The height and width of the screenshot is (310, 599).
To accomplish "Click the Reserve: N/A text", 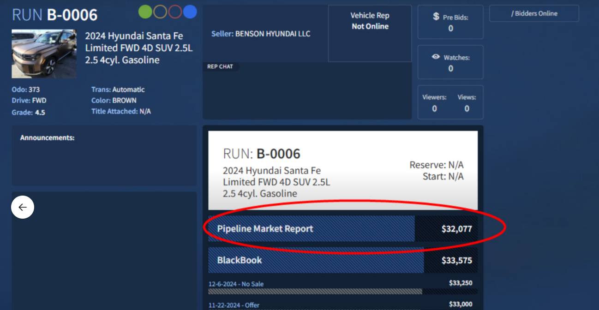I will [x=437, y=165].
